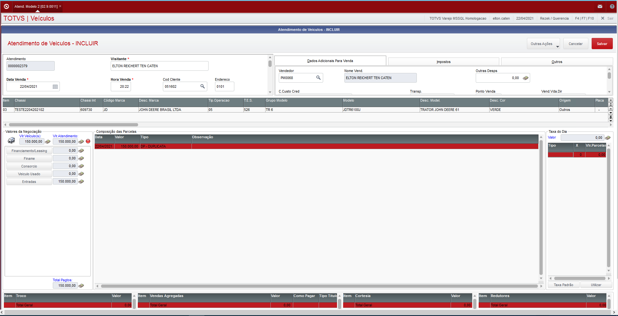Click the Taxa Padrão button
618x316 pixels.
(x=563, y=285)
